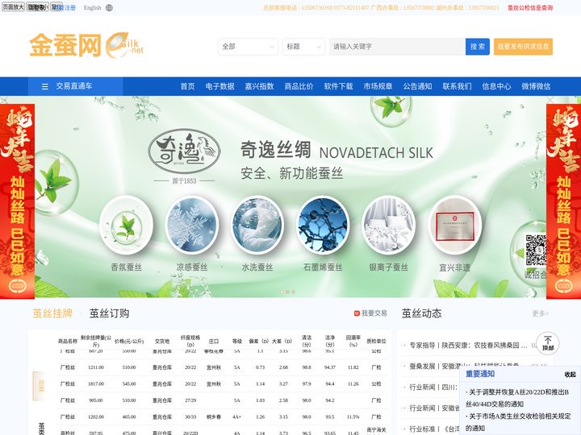Open 电子数据 navigation item

pos(219,86)
